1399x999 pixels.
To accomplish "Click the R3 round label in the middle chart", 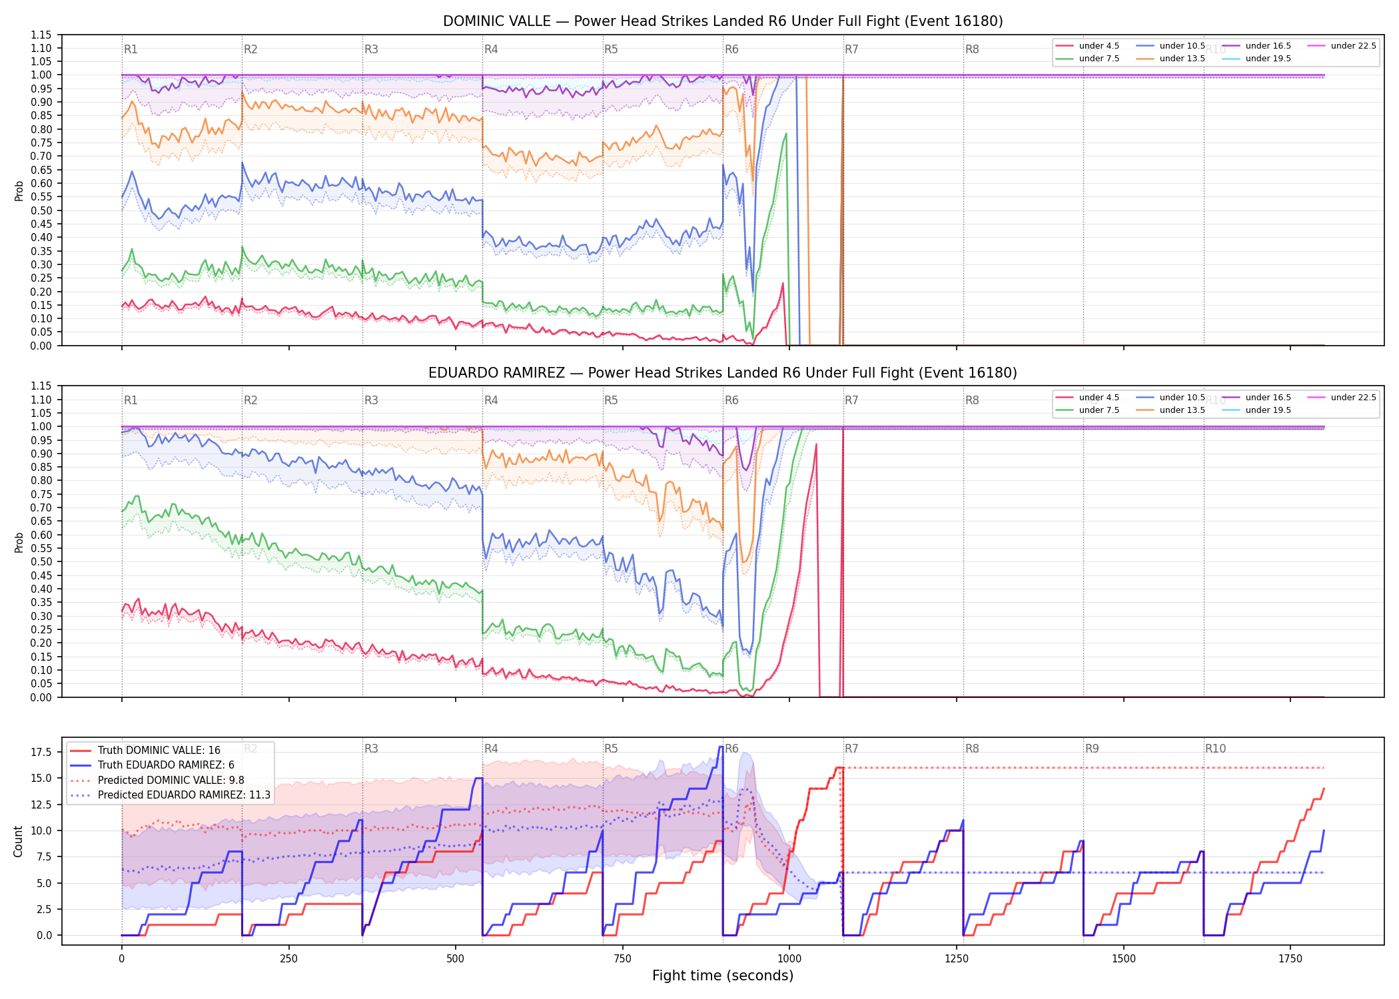I will [371, 400].
